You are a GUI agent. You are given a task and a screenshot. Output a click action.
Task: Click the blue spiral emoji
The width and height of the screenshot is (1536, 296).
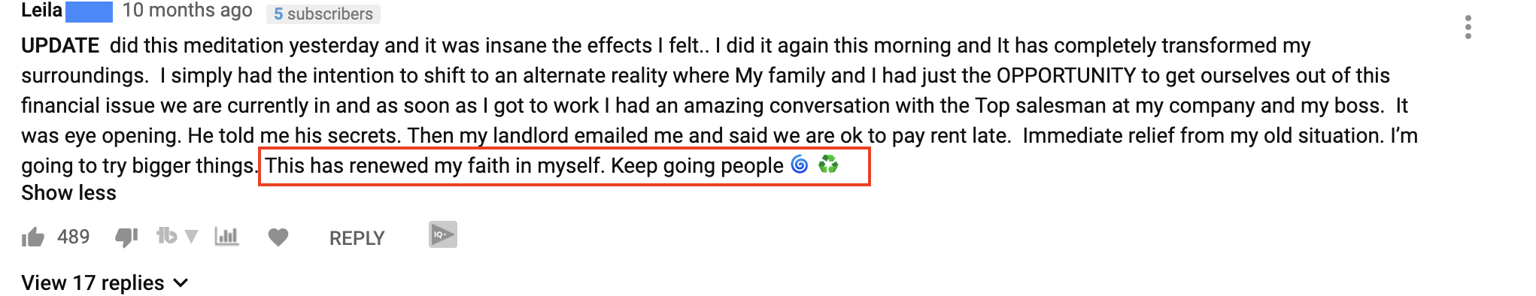(800, 165)
